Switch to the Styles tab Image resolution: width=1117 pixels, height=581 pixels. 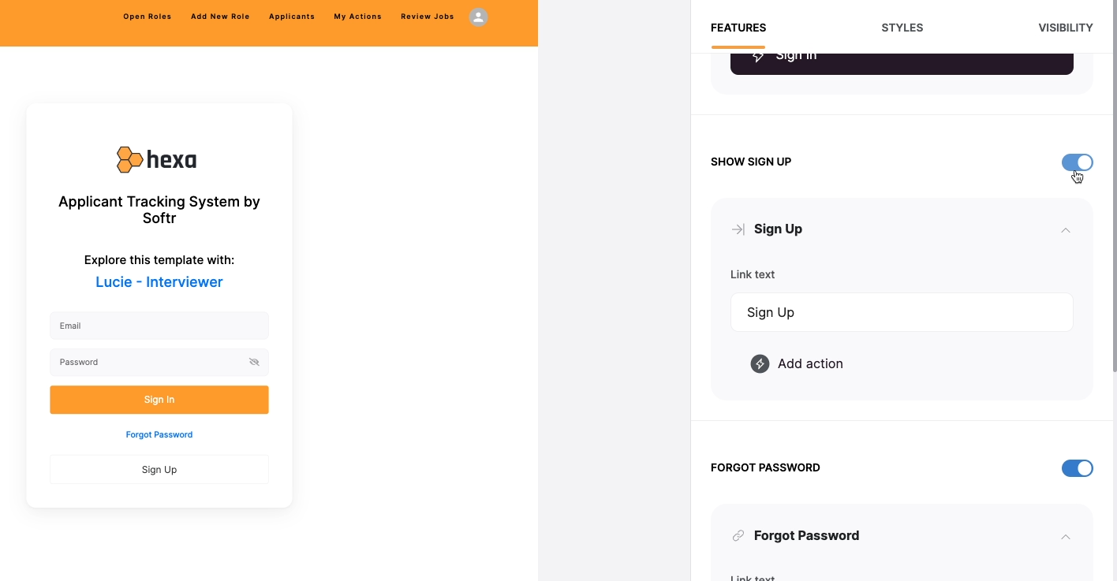coord(902,28)
